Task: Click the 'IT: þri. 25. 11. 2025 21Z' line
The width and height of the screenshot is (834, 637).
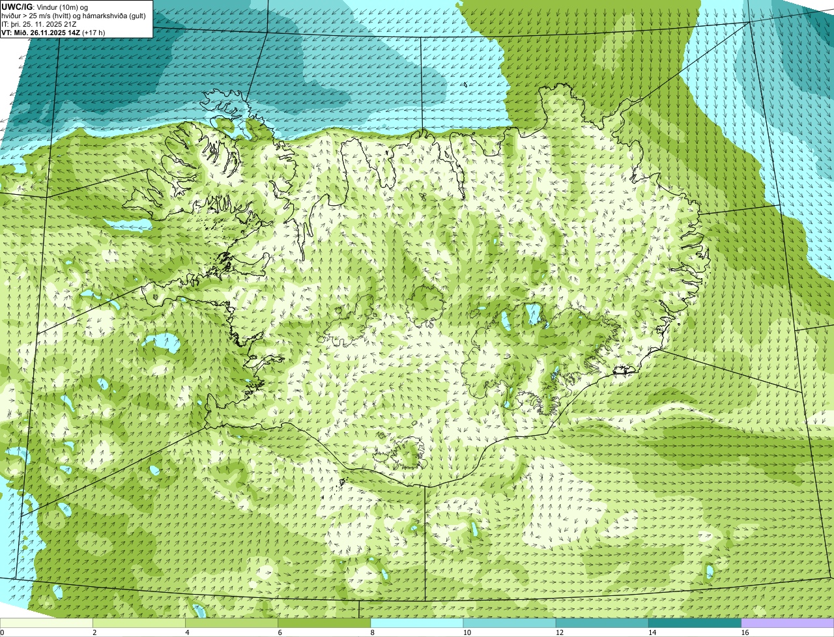Action: (39, 24)
